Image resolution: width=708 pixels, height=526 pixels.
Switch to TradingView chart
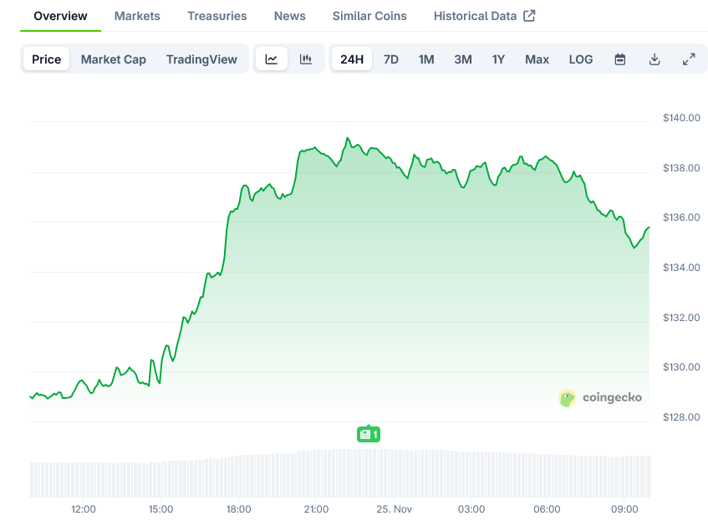click(x=201, y=59)
